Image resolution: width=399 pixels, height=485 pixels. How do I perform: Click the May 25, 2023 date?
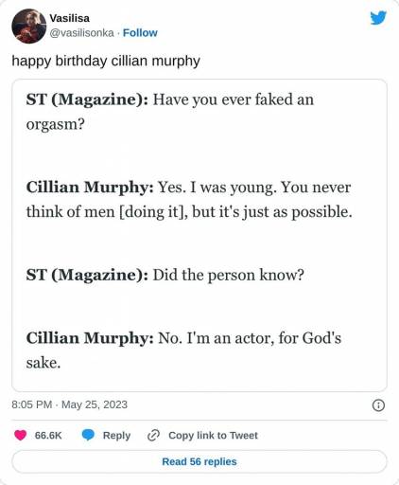pyautogui.click(x=95, y=404)
